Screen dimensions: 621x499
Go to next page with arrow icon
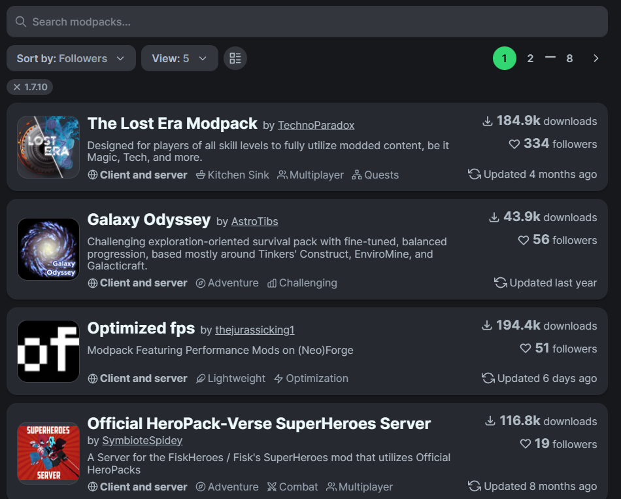tap(596, 59)
